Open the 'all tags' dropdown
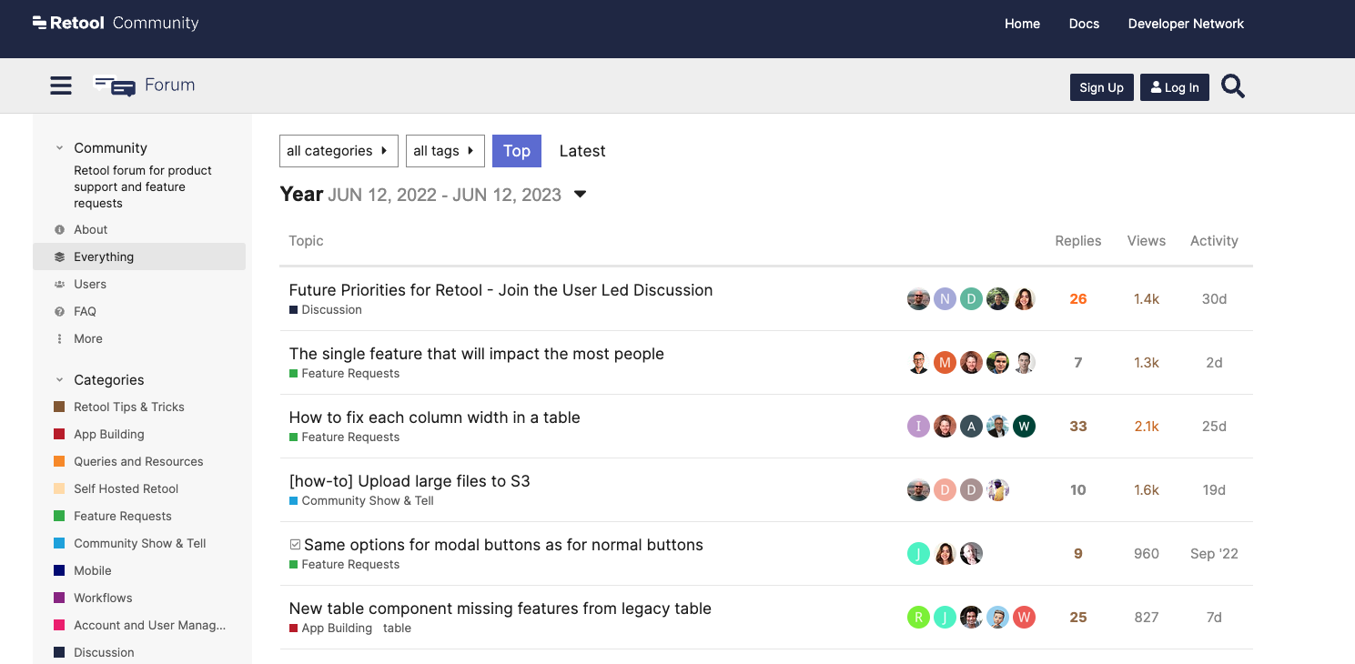 point(445,151)
